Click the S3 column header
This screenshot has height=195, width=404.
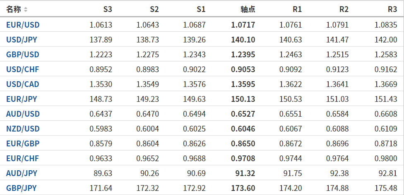(107, 9)
